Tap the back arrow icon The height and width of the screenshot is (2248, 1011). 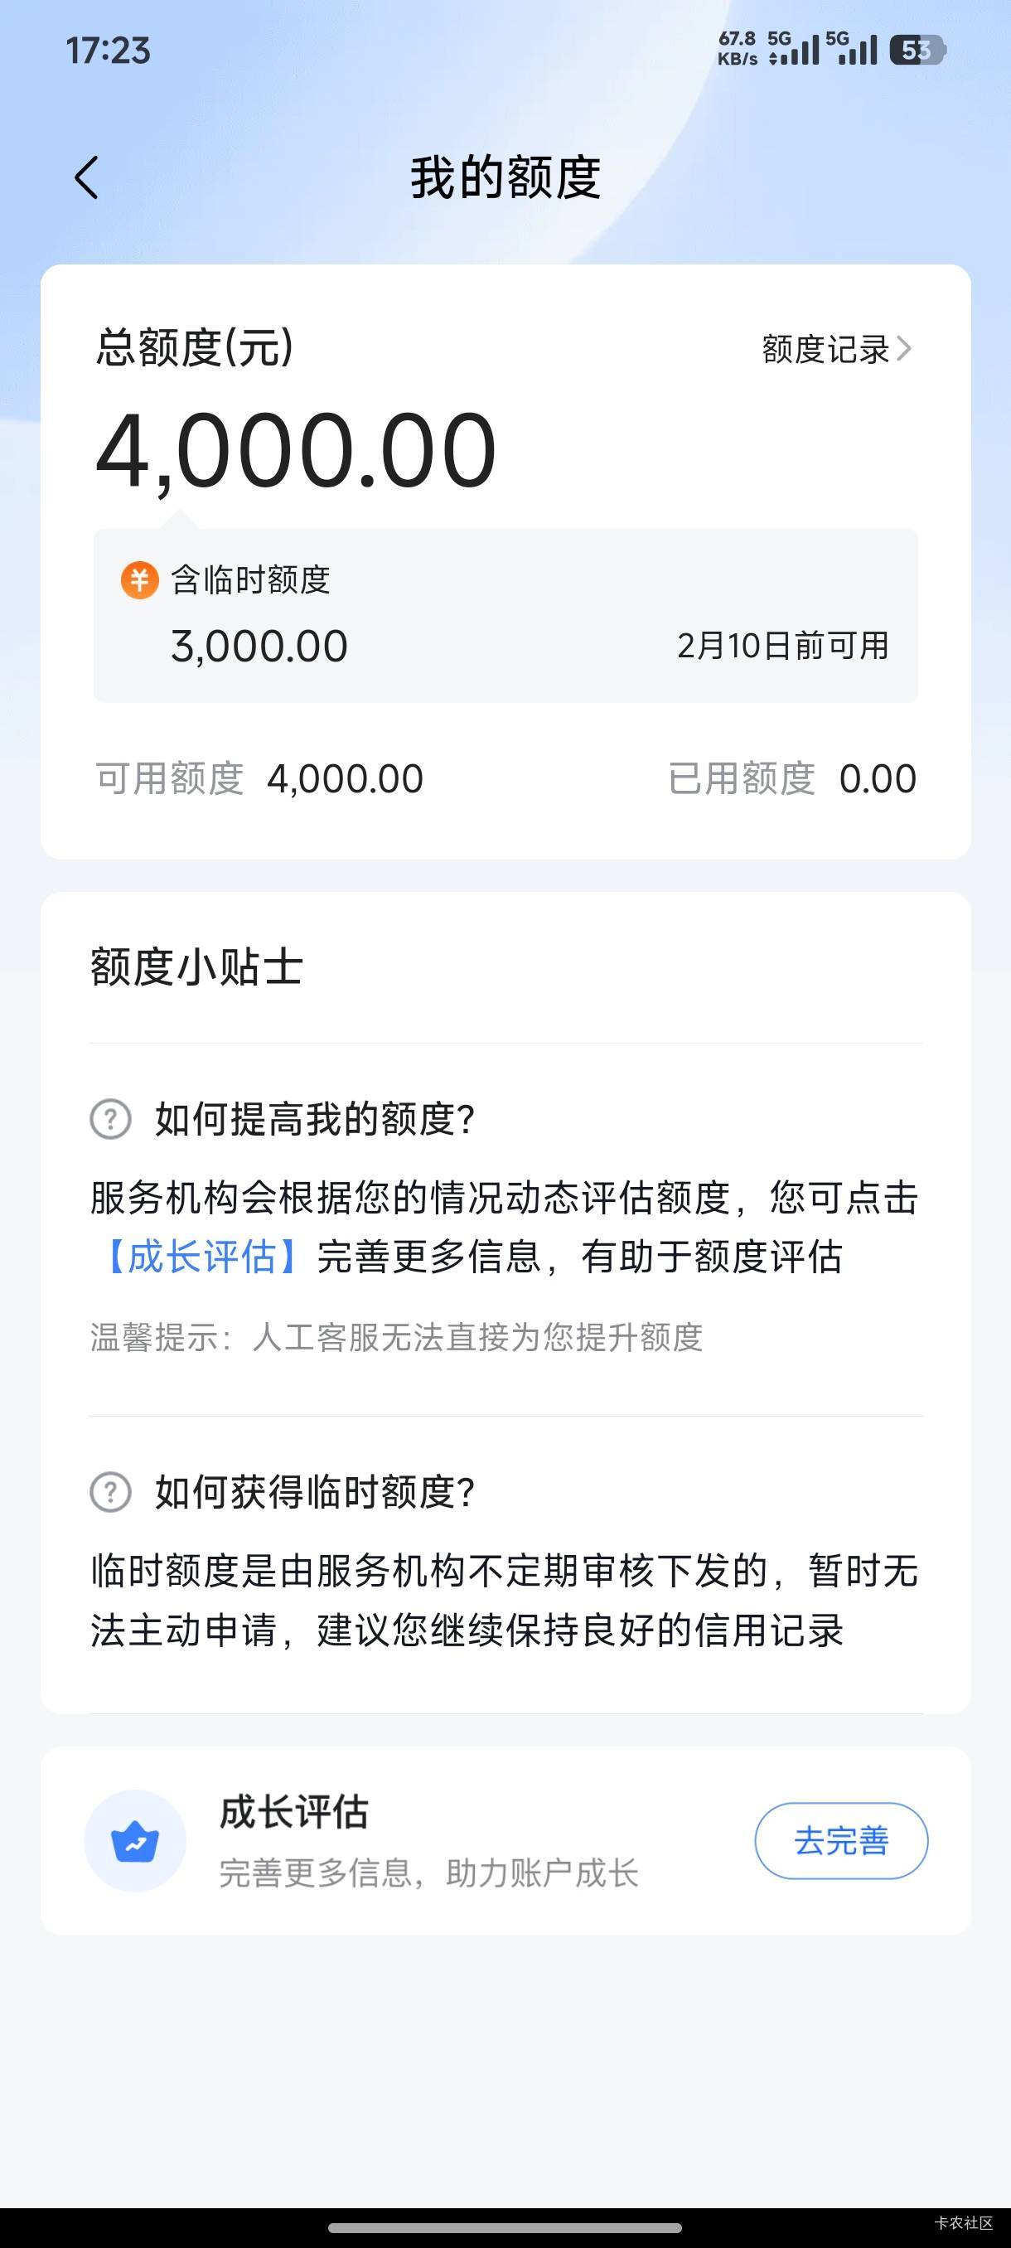[86, 178]
